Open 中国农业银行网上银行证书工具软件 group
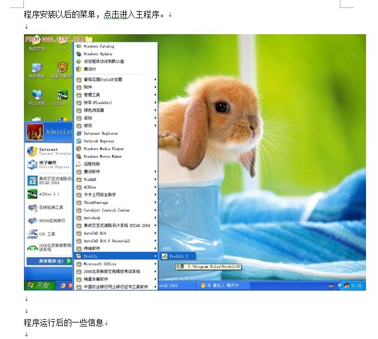The height and width of the screenshot is (339, 378). click(x=116, y=287)
